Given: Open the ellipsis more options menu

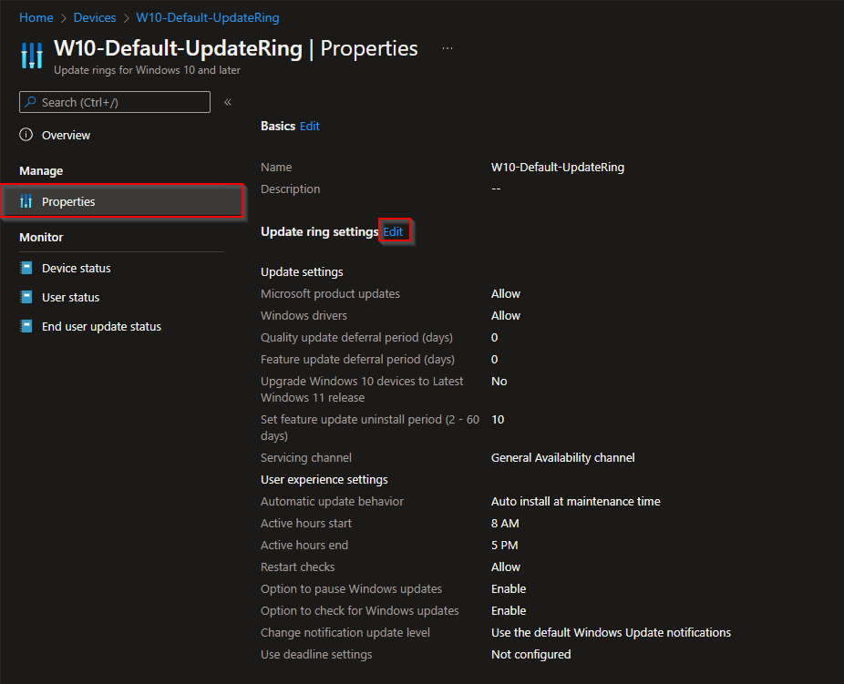Looking at the screenshot, I should tap(448, 48).
